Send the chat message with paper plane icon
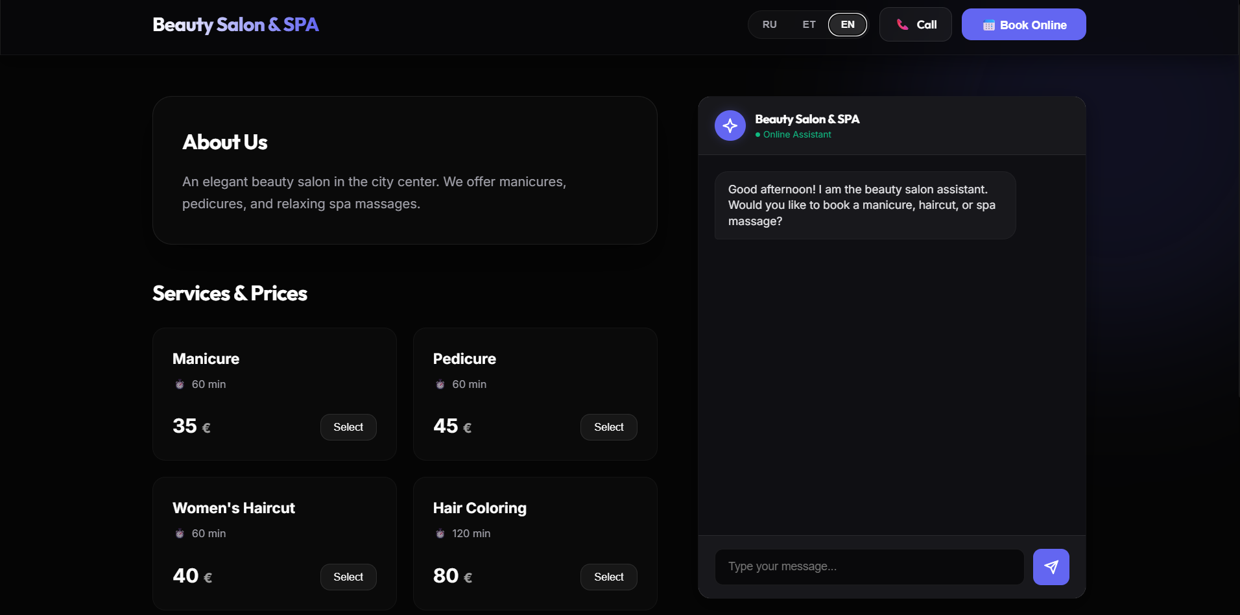 (x=1051, y=567)
